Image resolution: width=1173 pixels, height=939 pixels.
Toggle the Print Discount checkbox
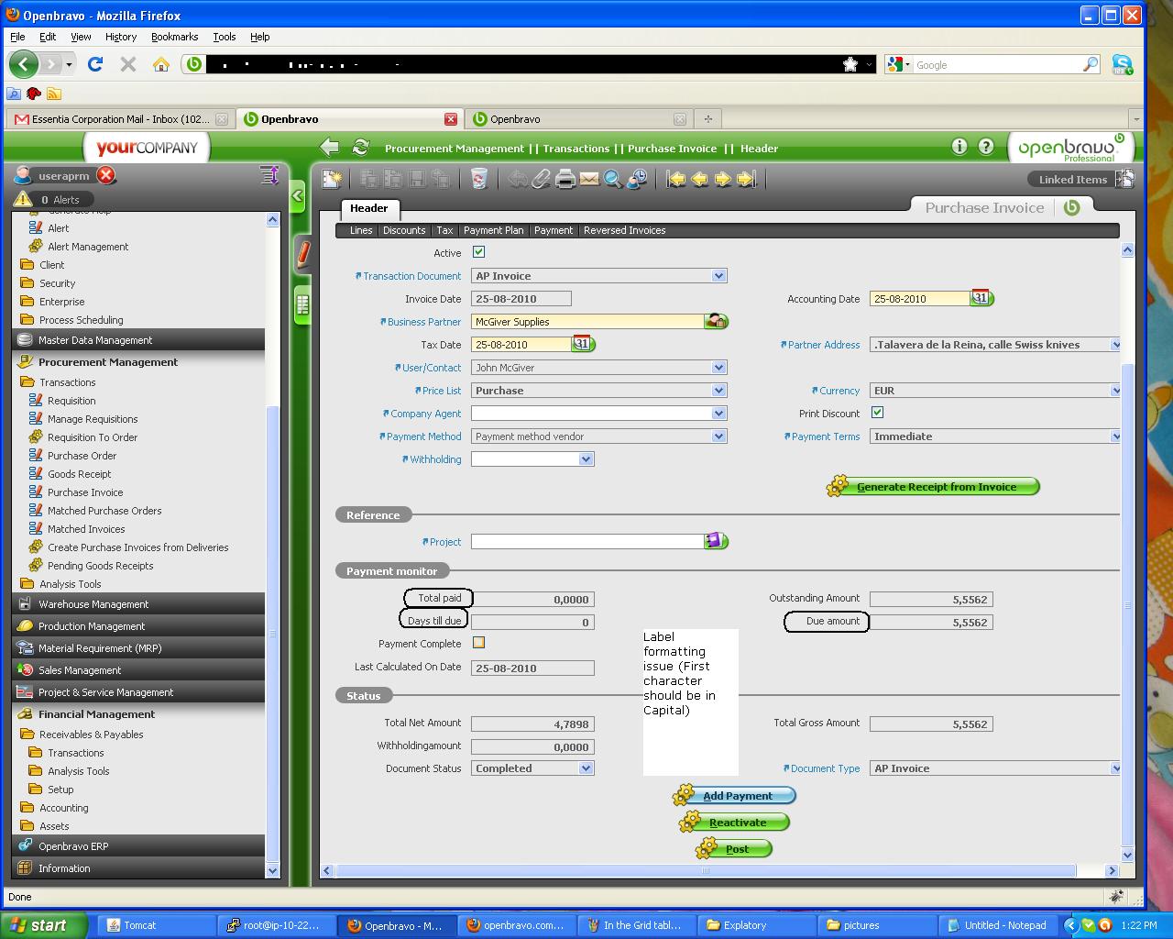coord(877,413)
